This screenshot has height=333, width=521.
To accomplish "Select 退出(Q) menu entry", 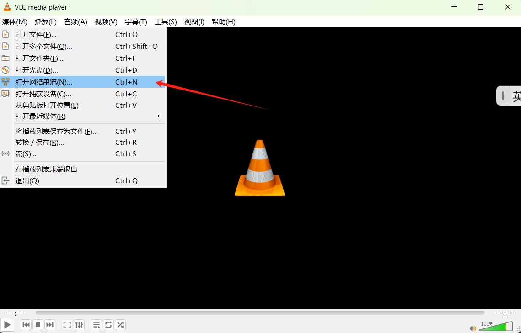I will [83, 181].
